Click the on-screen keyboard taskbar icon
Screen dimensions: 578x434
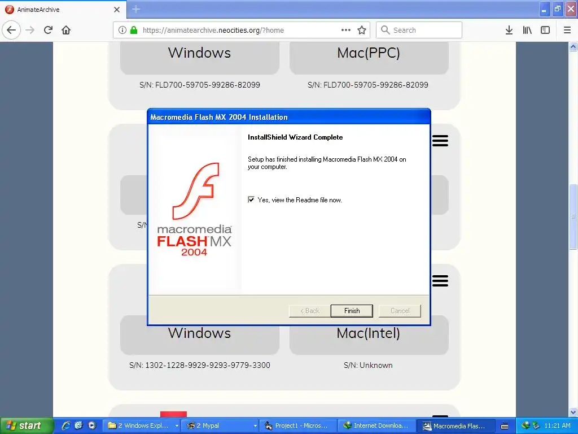tap(505, 426)
